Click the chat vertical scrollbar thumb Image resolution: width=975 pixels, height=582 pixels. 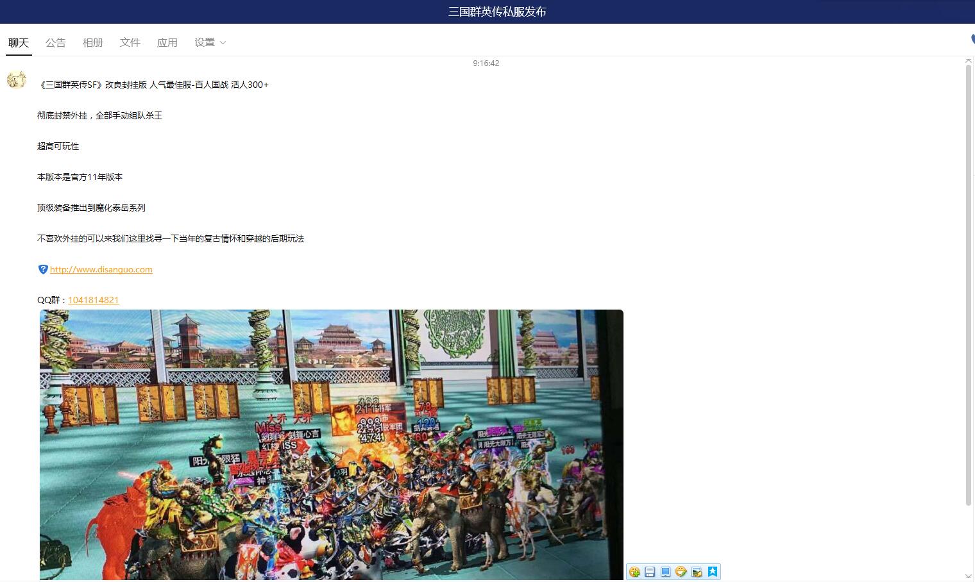[969, 285]
